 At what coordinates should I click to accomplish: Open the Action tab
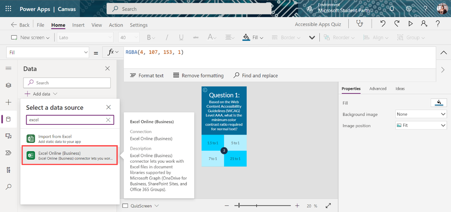click(x=116, y=25)
